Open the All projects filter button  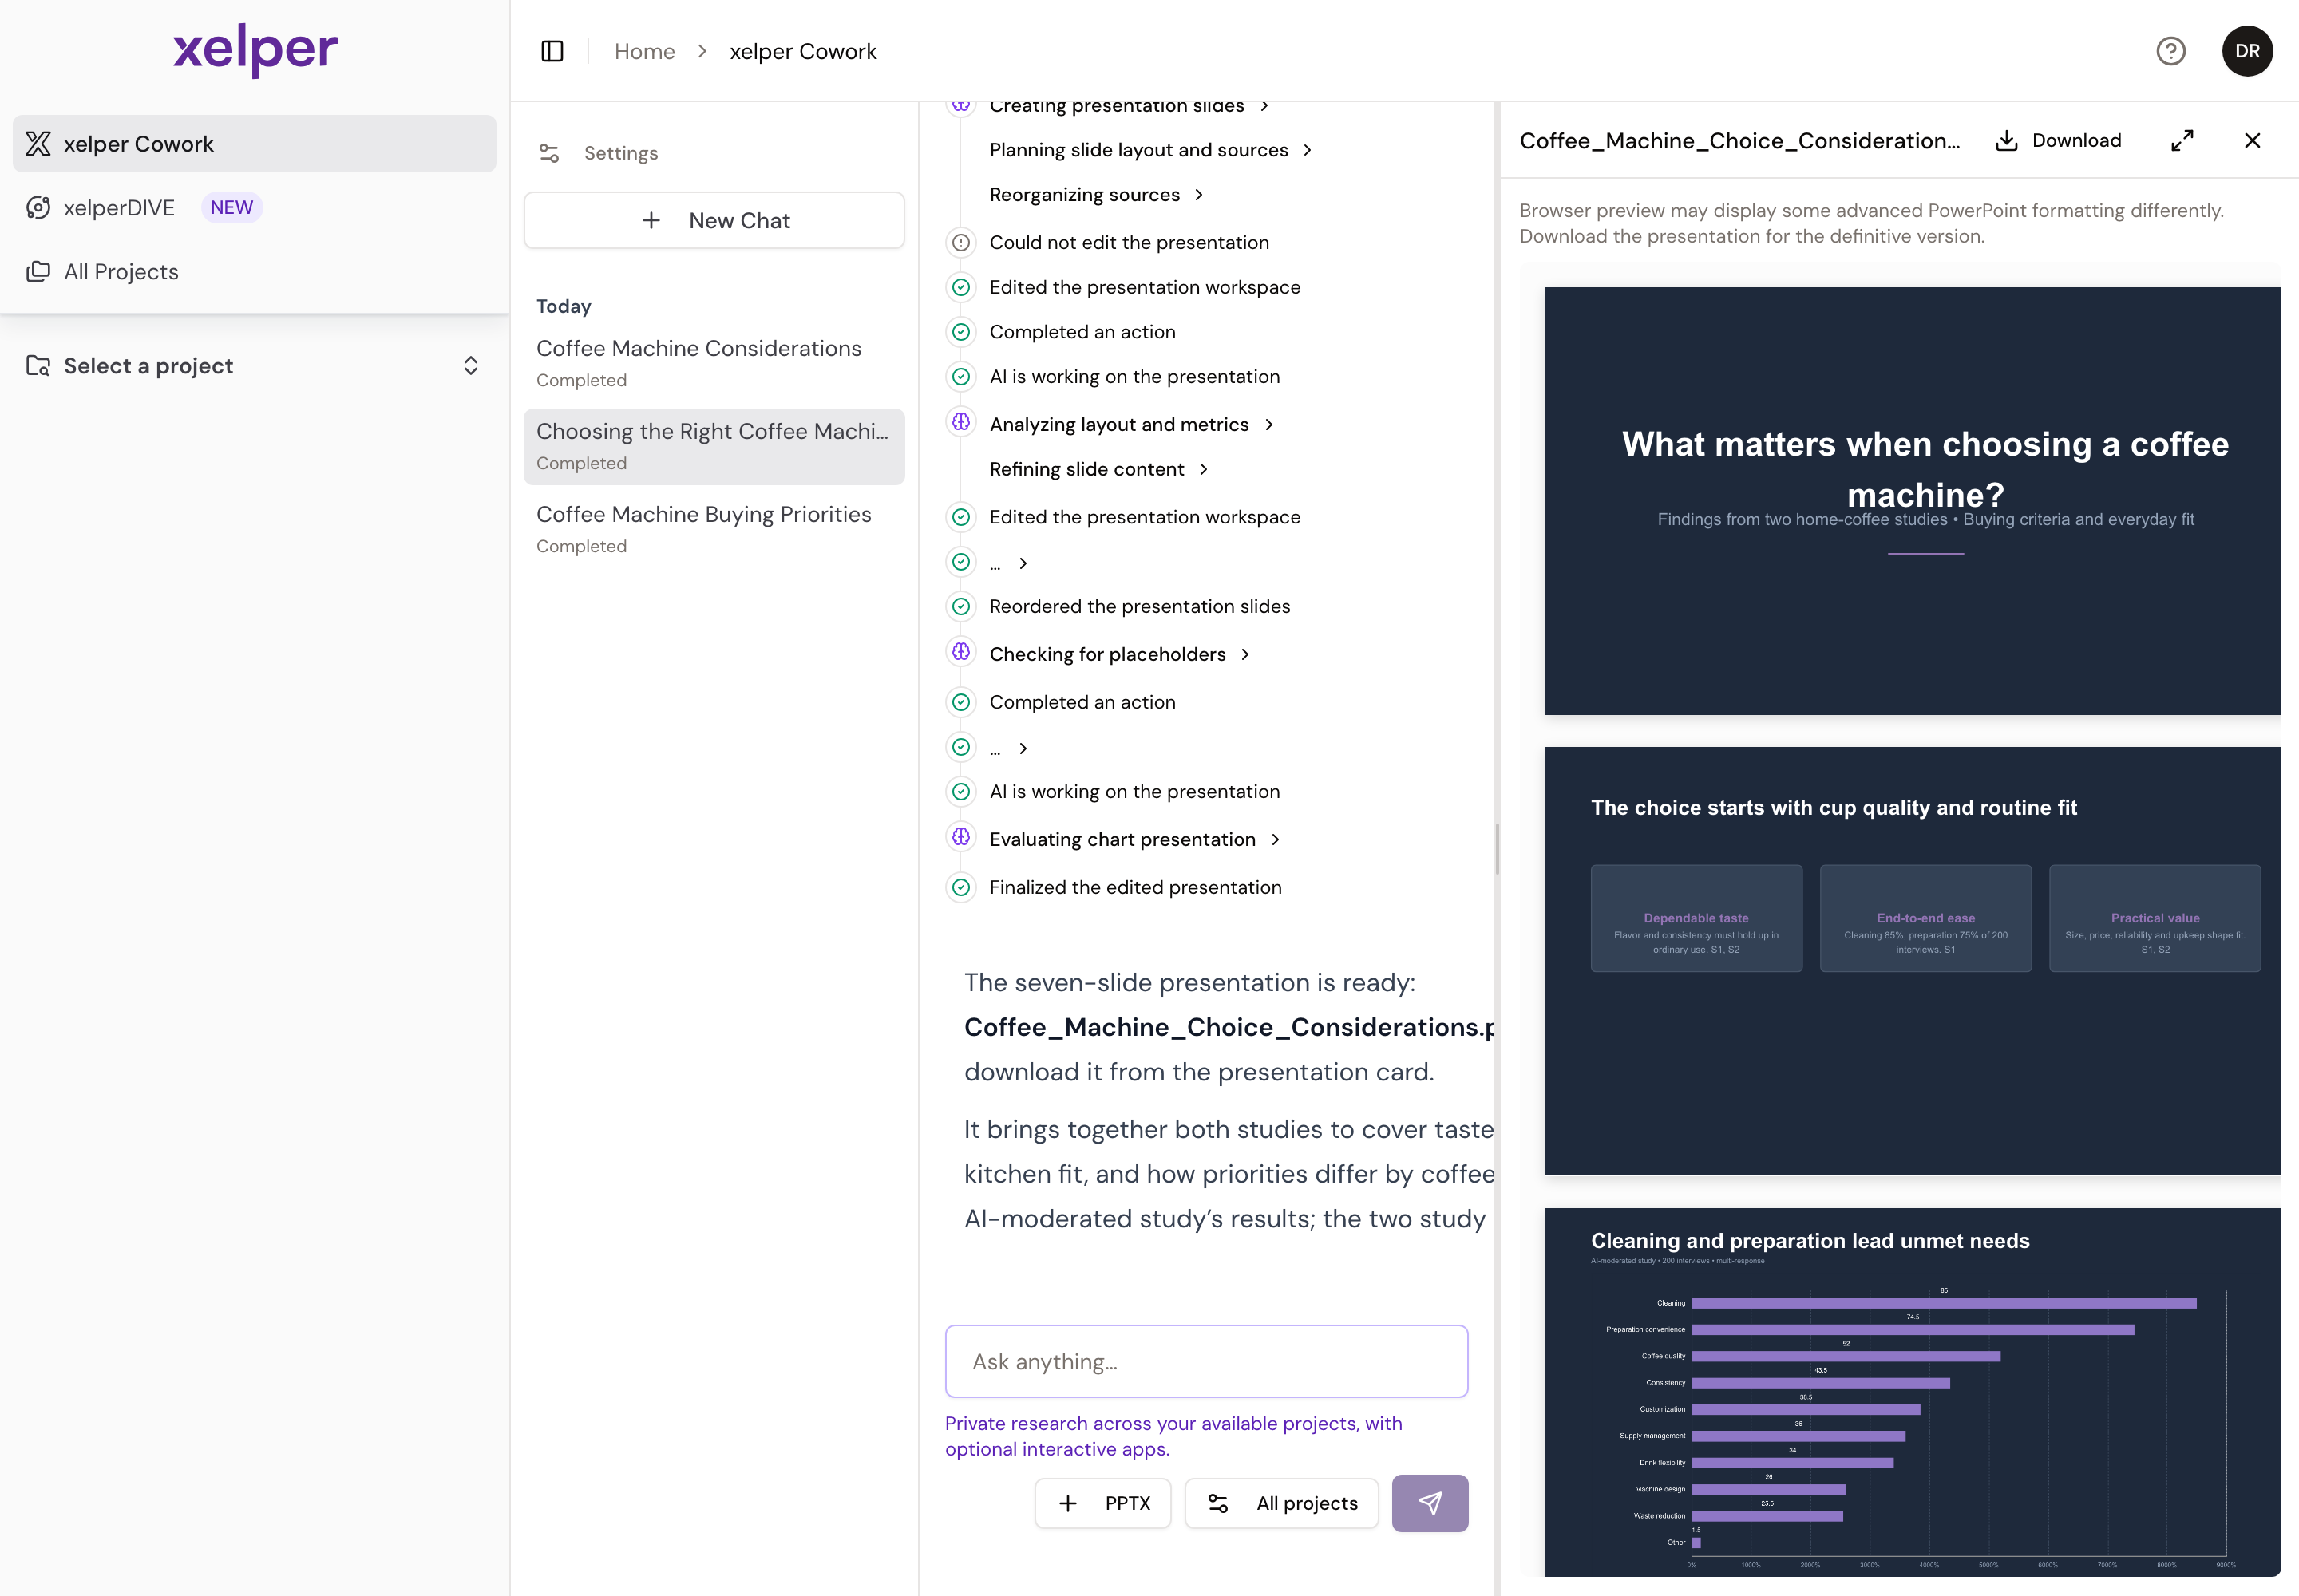coord(1280,1504)
